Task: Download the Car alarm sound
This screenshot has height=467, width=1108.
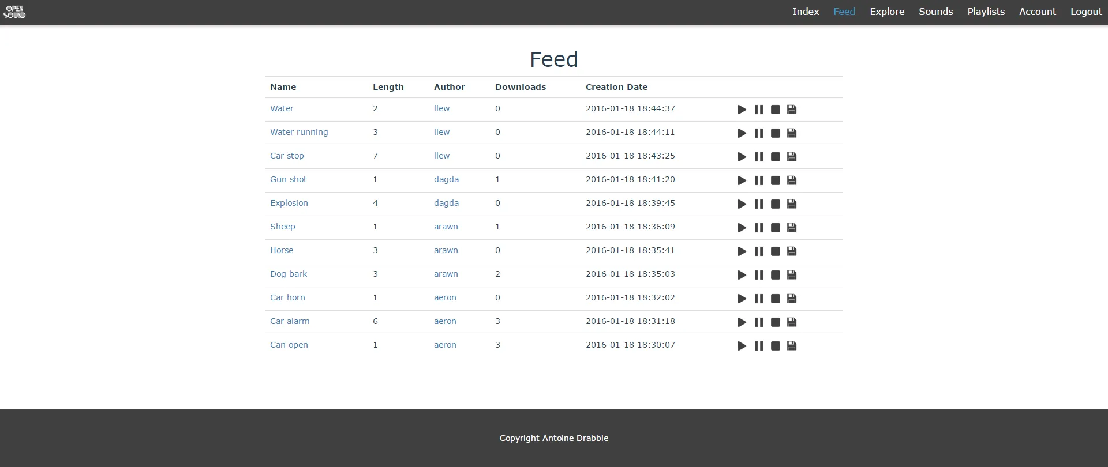Action: [792, 322]
